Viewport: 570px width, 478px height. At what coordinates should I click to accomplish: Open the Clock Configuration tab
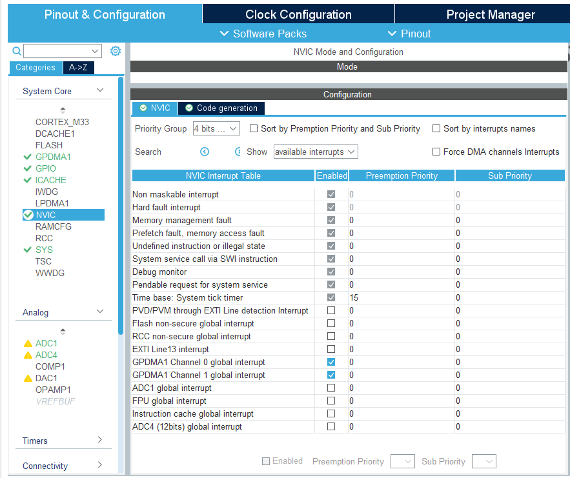tap(298, 15)
